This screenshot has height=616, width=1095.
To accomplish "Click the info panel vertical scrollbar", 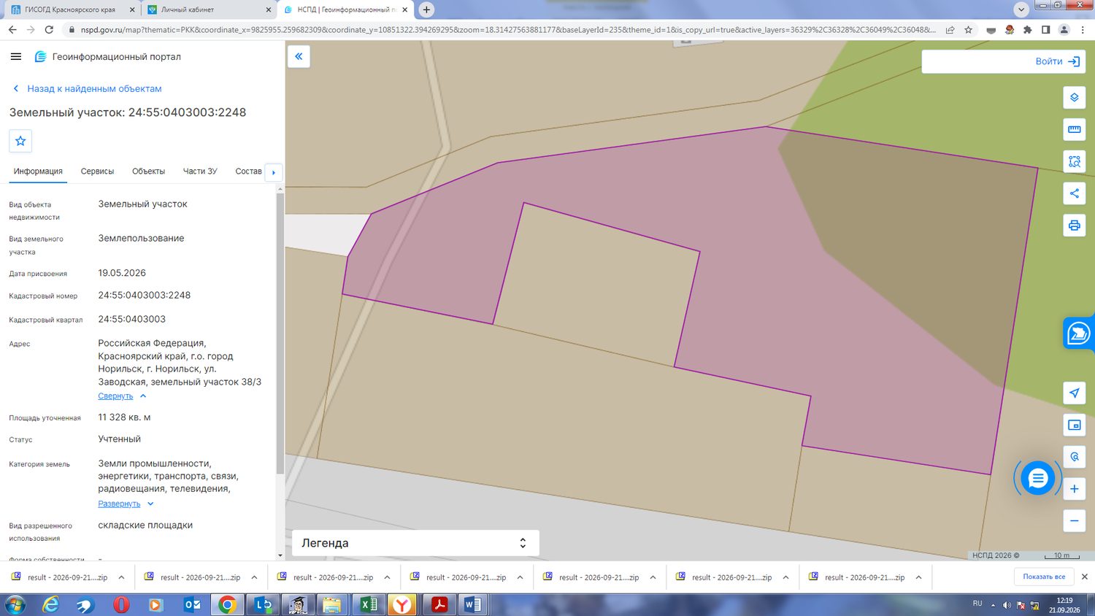I will click(x=280, y=334).
